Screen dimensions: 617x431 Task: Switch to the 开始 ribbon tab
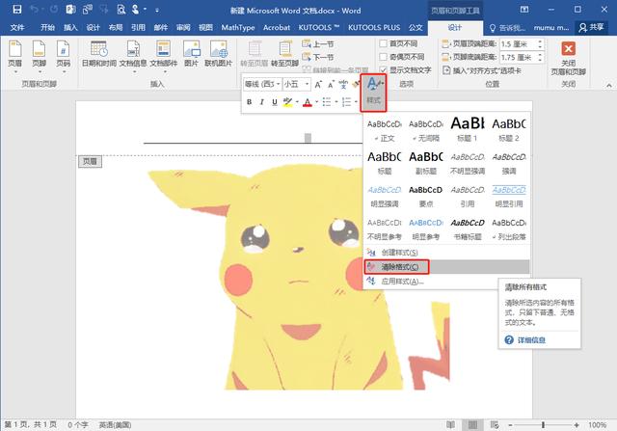[47, 27]
